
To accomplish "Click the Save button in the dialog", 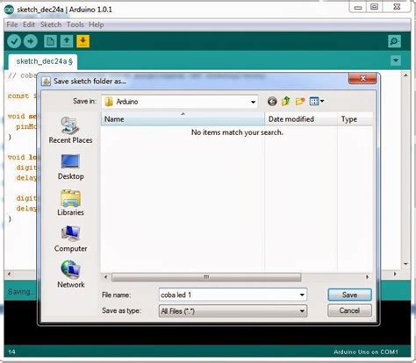I will tap(349, 295).
